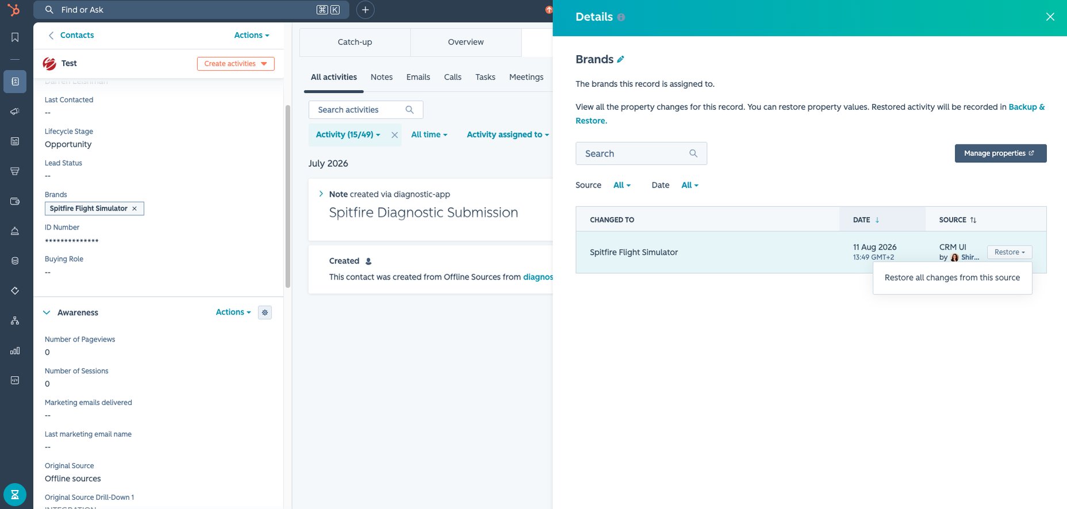Select the Notes tab
The width and height of the screenshot is (1067, 509).
click(382, 77)
